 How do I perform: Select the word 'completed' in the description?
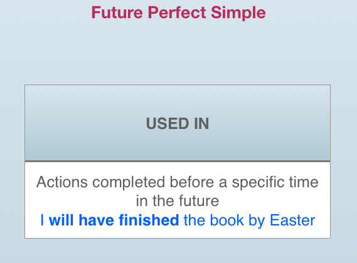129,183
